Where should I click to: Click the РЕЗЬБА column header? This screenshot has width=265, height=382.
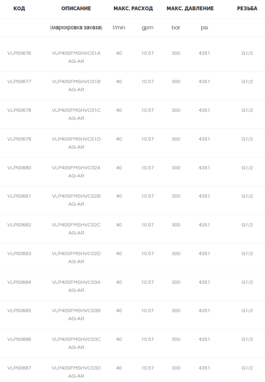tap(247, 8)
